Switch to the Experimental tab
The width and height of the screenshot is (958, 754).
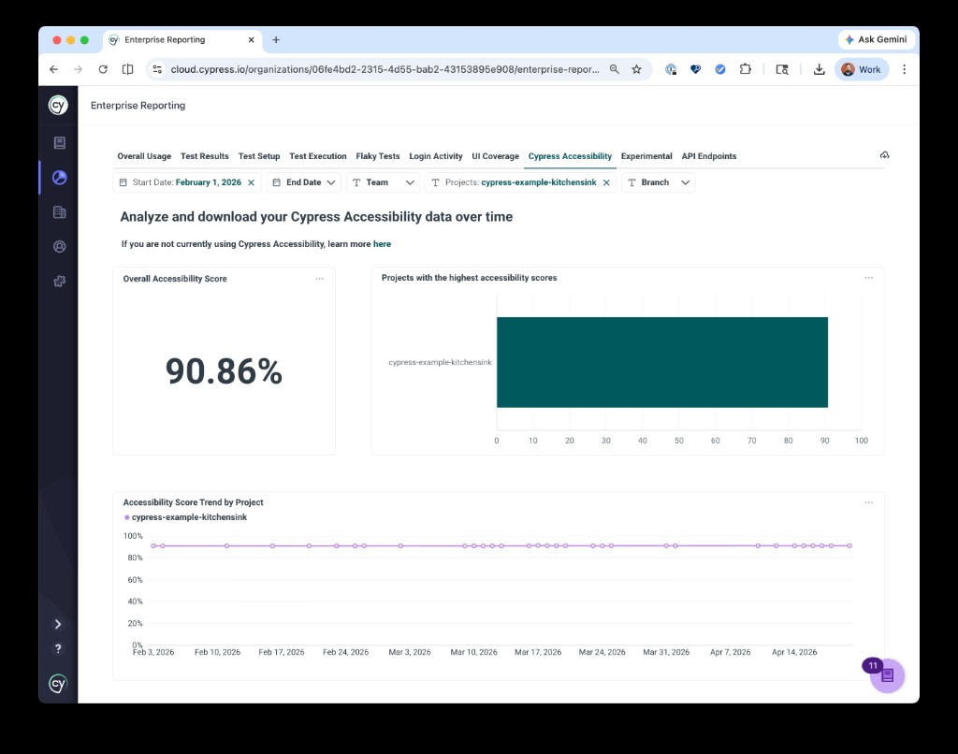pos(646,156)
